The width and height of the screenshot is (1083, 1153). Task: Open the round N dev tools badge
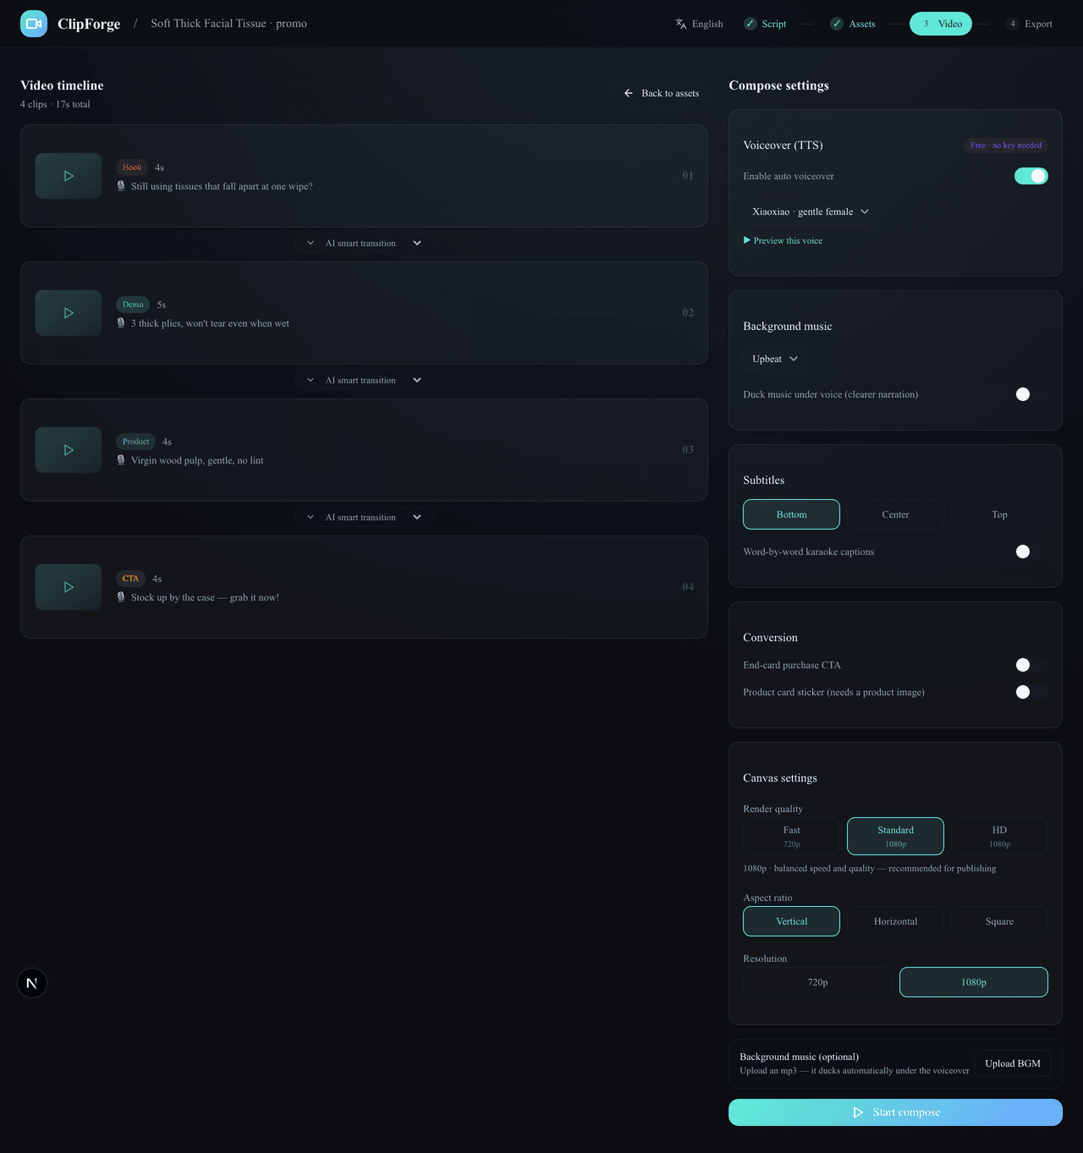click(32, 983)
